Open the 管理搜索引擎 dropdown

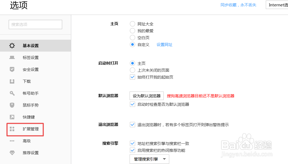click(149, 159)
